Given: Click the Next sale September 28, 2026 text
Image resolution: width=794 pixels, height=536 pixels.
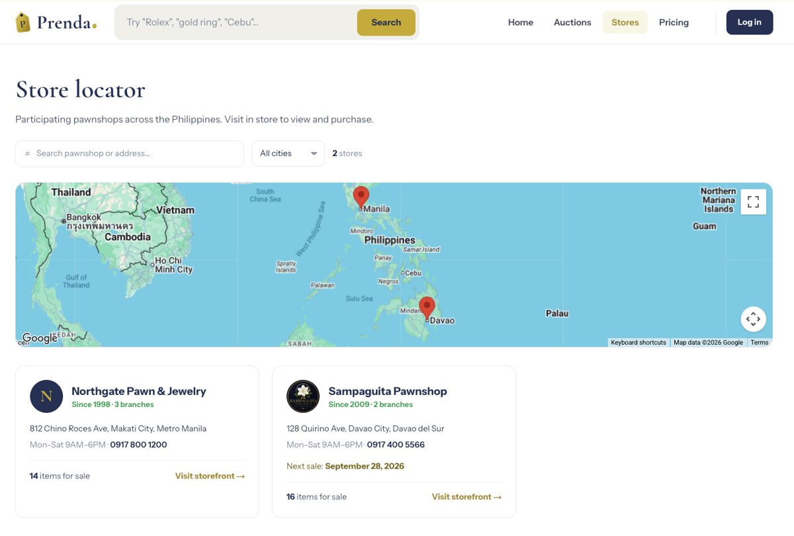Looking at the screenshot, I should (x=345, y=466).
